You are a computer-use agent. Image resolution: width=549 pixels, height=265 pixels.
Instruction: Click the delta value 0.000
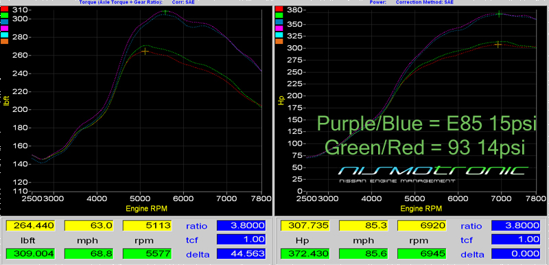point(515,253)
